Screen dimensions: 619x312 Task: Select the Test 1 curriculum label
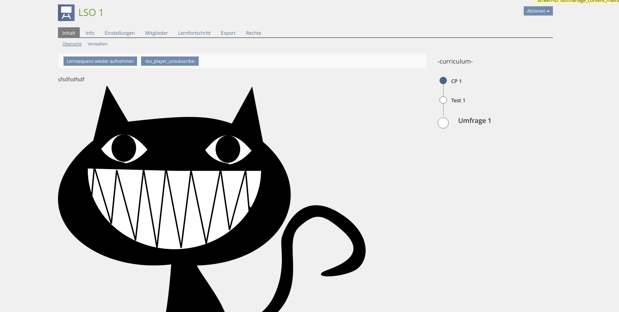458,100
